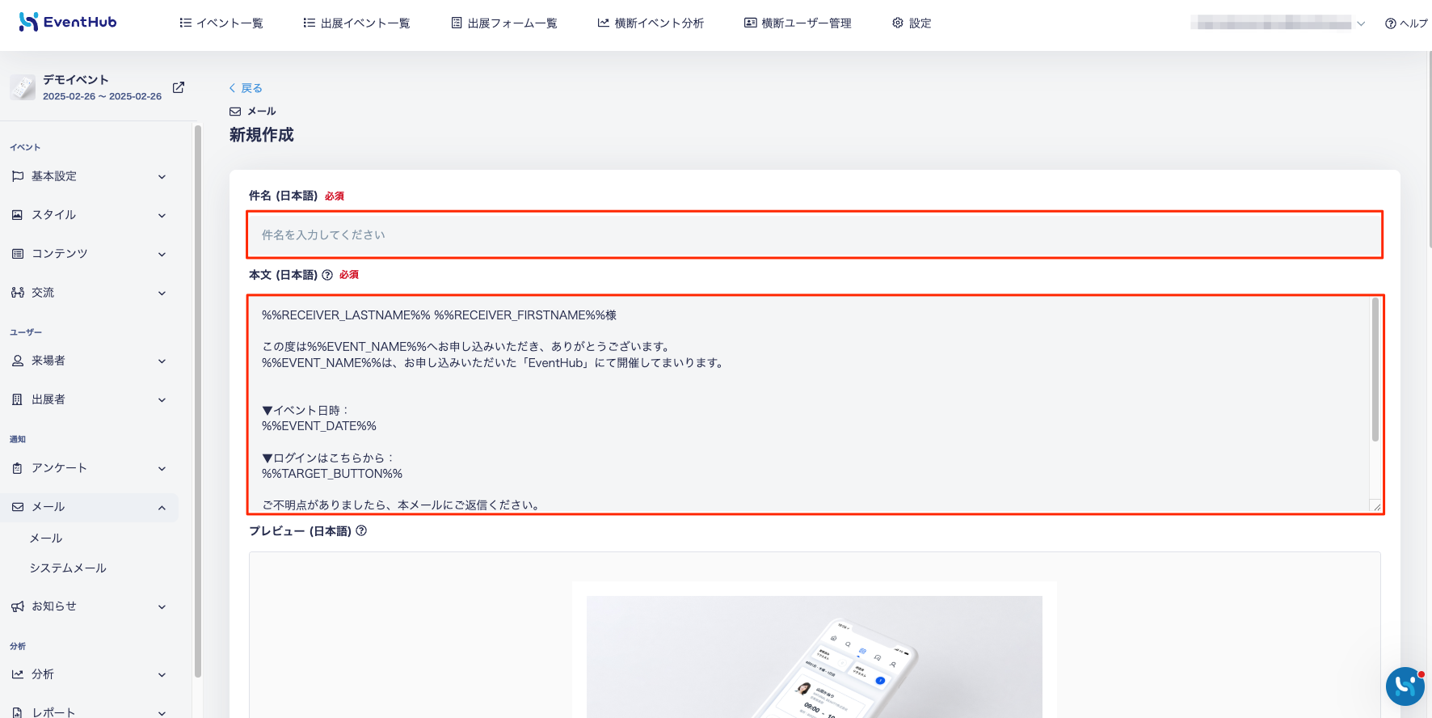1432x718 pixels.
Task: Click into the 件名 subject input field
Action: (x=815, y=234)
